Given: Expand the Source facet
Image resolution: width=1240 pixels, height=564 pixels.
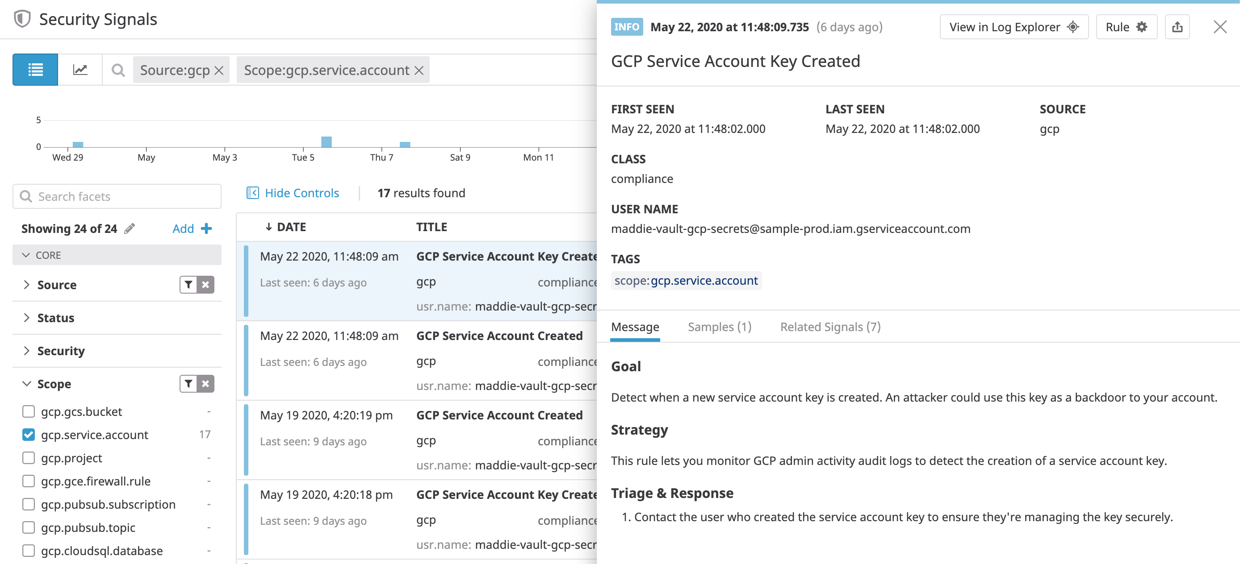Looking at the screenshot, I should (x=27, y=285).
